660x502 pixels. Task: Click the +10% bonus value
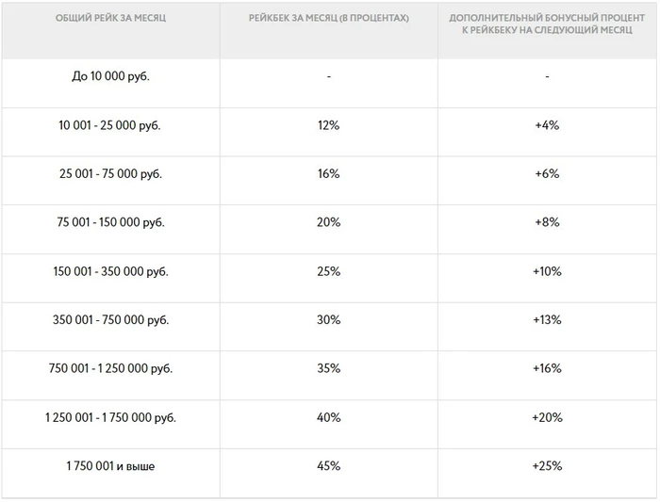547,271
